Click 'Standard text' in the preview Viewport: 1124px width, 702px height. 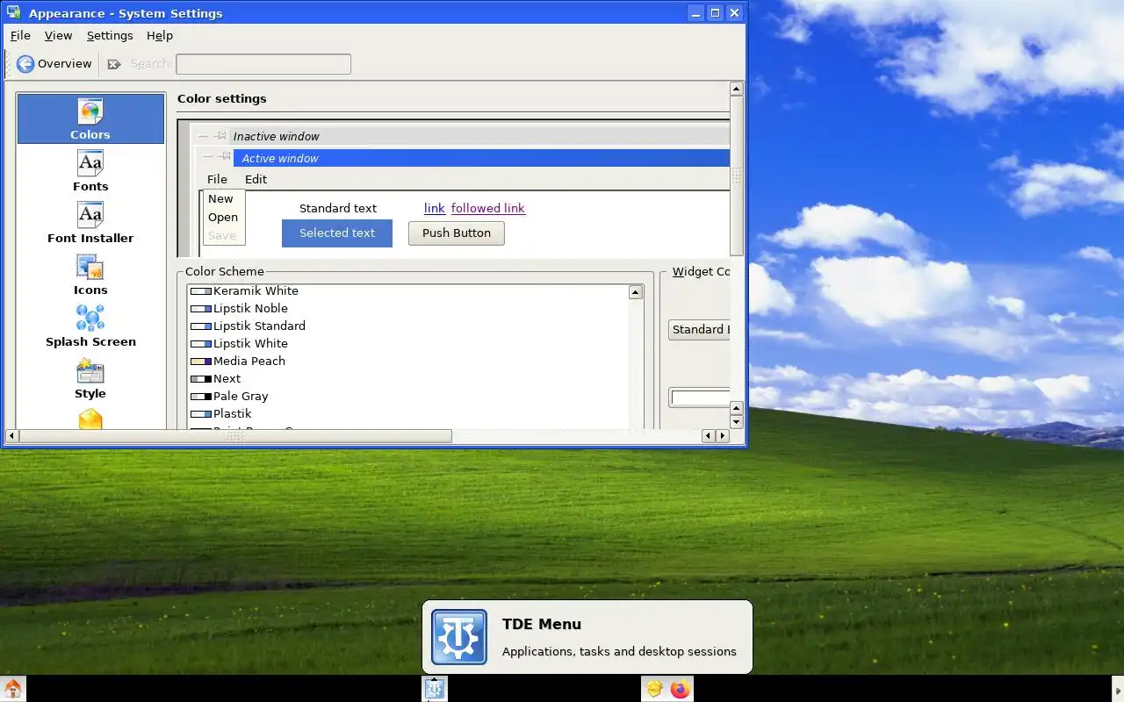(x=338, y=208)
